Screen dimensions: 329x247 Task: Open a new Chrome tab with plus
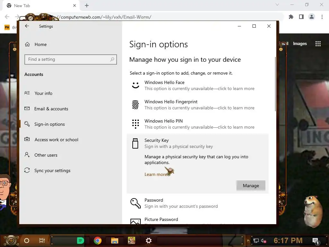[x=87, y=6]
